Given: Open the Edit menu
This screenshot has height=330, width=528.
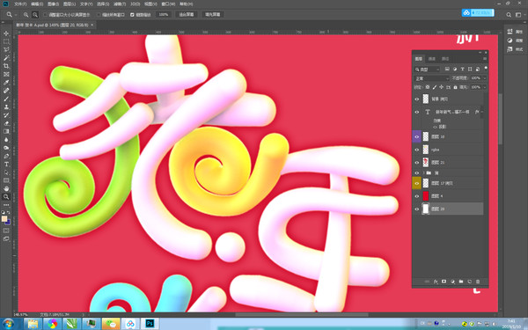Looking at the screenshot, I should tap(37, 4).
